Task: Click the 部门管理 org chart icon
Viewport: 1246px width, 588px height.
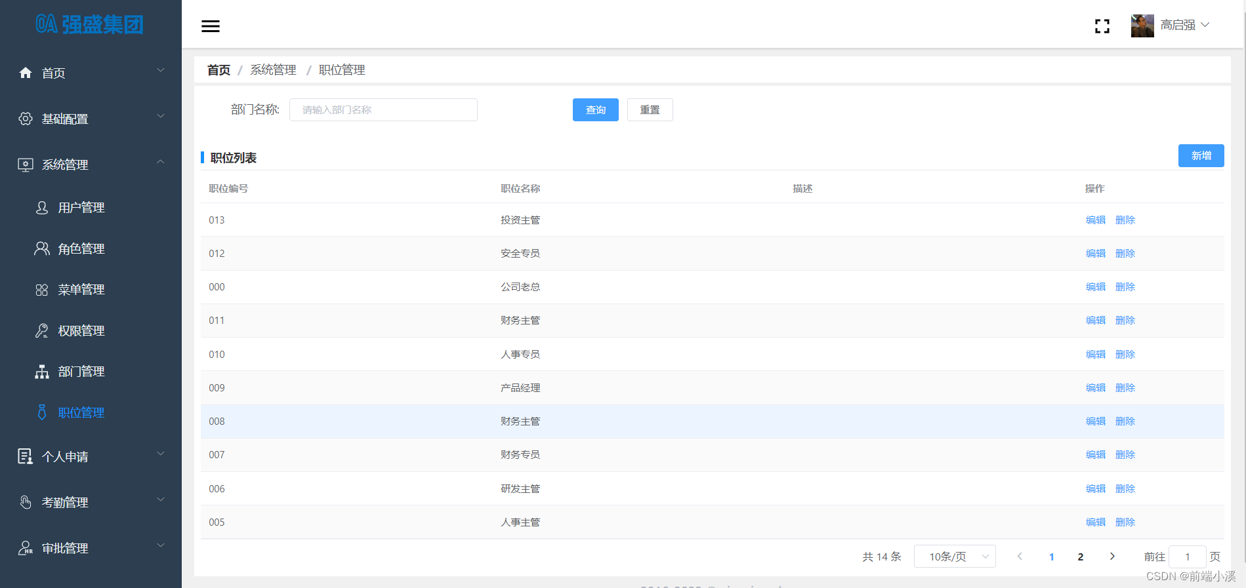Action: click(42, 372)
